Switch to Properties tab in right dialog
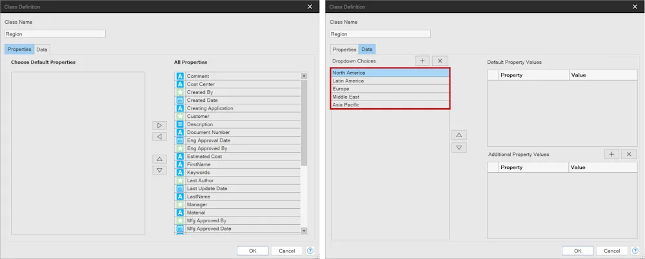 tap(344, 50)
